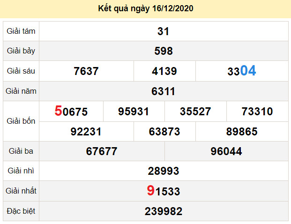
Task: Click the Giải nhì number 28993
Action: click(x=164, y=171)
